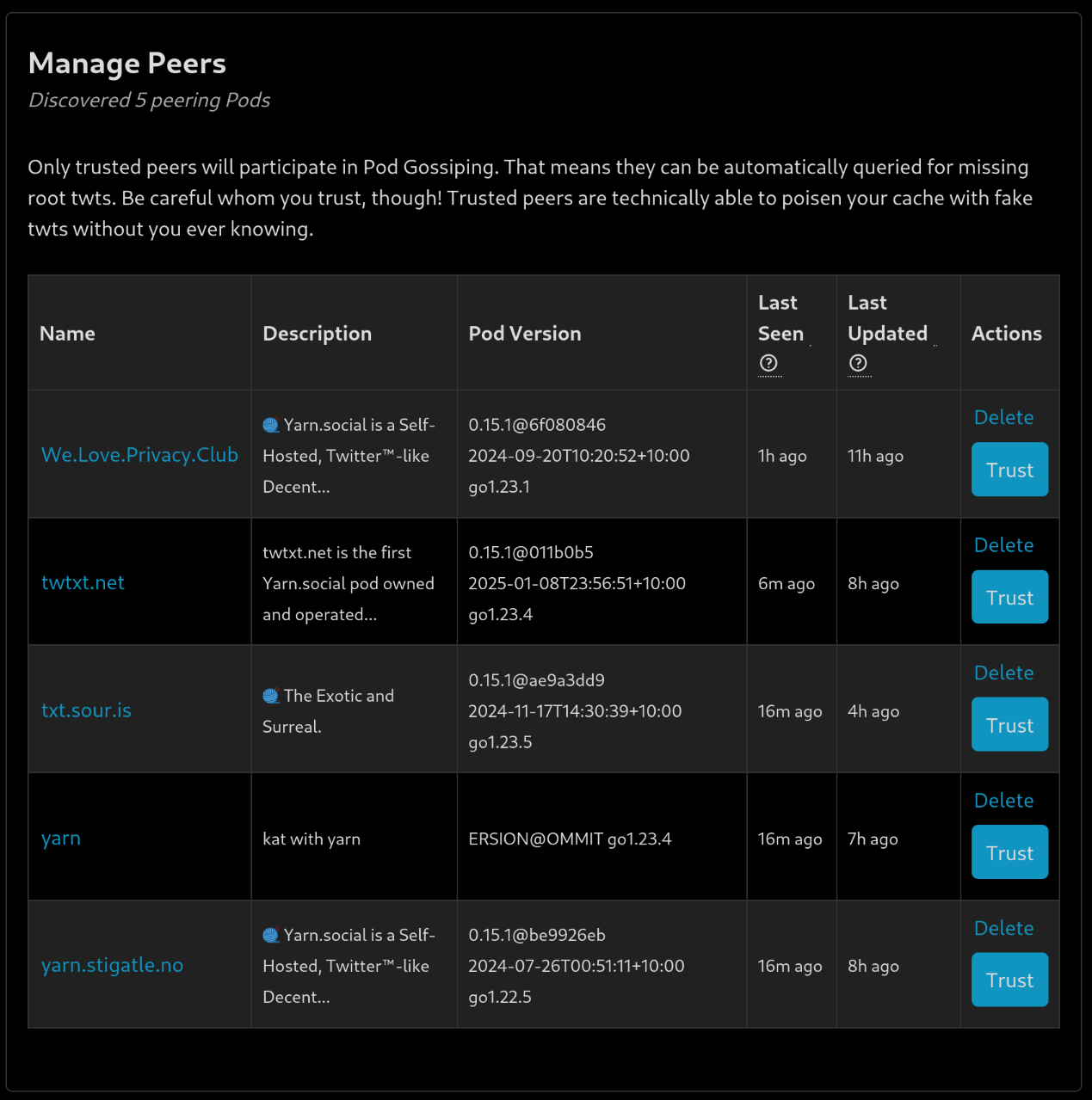The image size is (1092, 1100).
Task: Trust the twtxt.net peer
Action: 1009,597
